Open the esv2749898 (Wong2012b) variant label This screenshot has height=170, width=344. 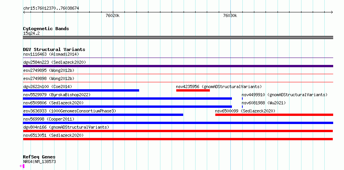48,78
